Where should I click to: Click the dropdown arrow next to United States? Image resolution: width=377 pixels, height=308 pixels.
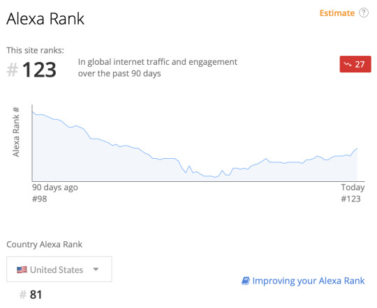pyautogui.click(x=96, y=270)
